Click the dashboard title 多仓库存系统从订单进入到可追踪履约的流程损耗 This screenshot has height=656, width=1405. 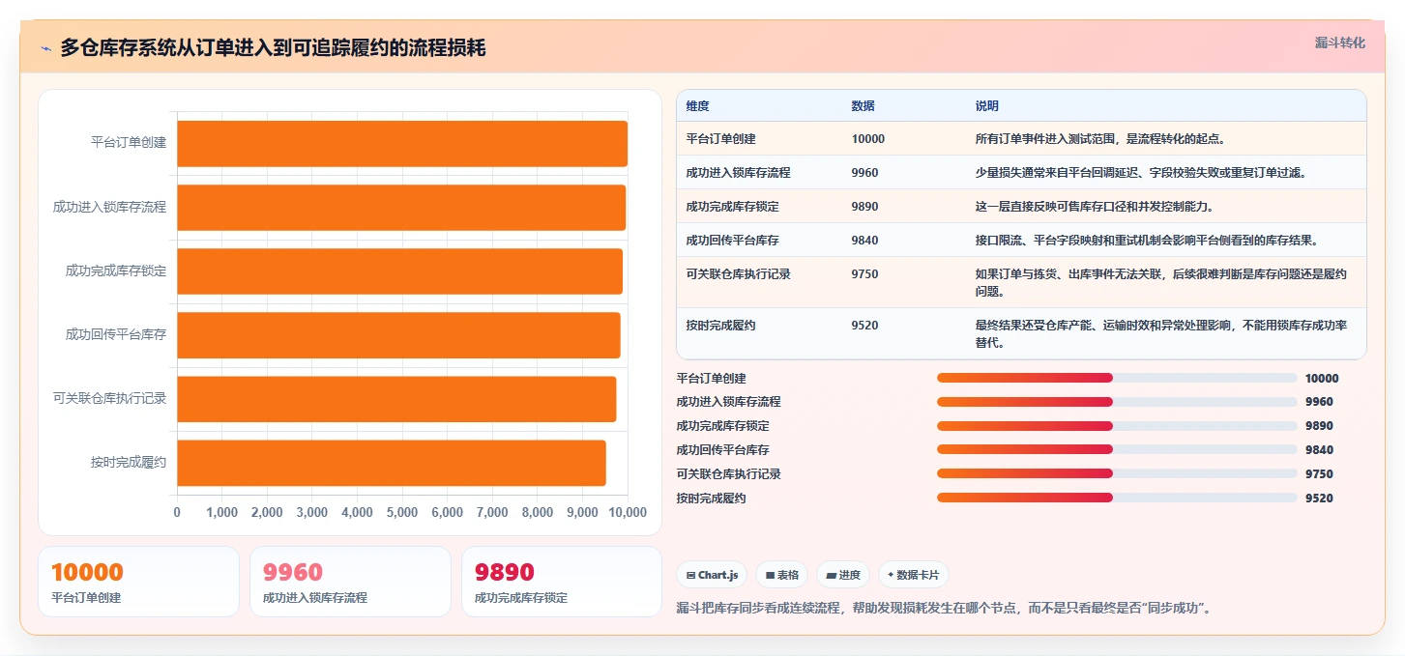click(x=273, y=48)
